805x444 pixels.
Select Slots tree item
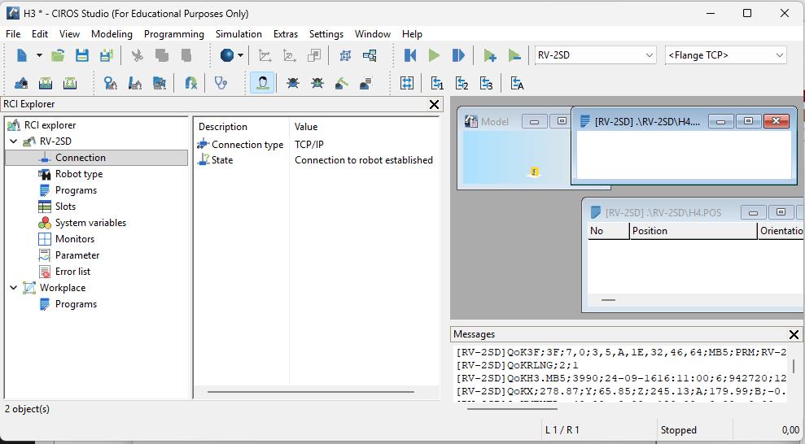click(65, 207)
